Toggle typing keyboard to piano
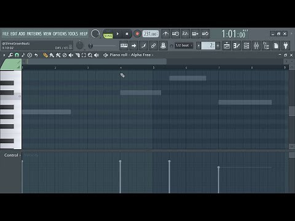The width and height of the screenshot is (295, 221). point(124,45)
